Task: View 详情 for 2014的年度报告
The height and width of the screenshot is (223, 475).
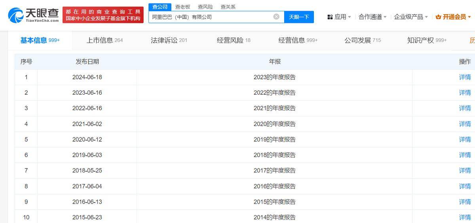Action: pos(465,217)
